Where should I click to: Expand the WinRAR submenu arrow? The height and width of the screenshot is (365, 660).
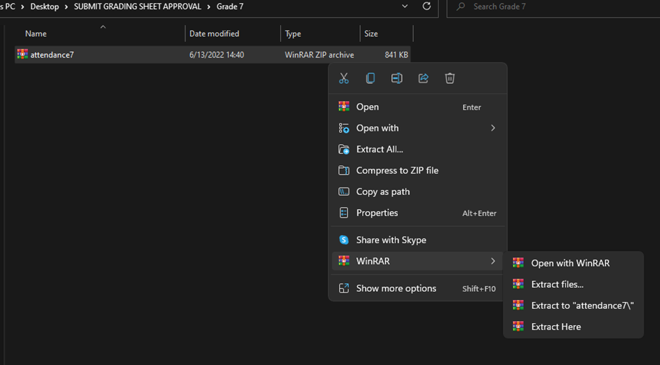click(493, 261)
